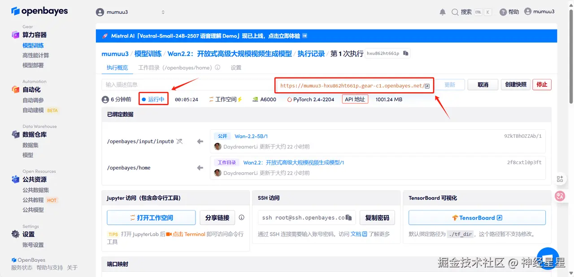574x277 pixels.
Task: Switch to the 执行概览 tab
Action: coord(117,68)
